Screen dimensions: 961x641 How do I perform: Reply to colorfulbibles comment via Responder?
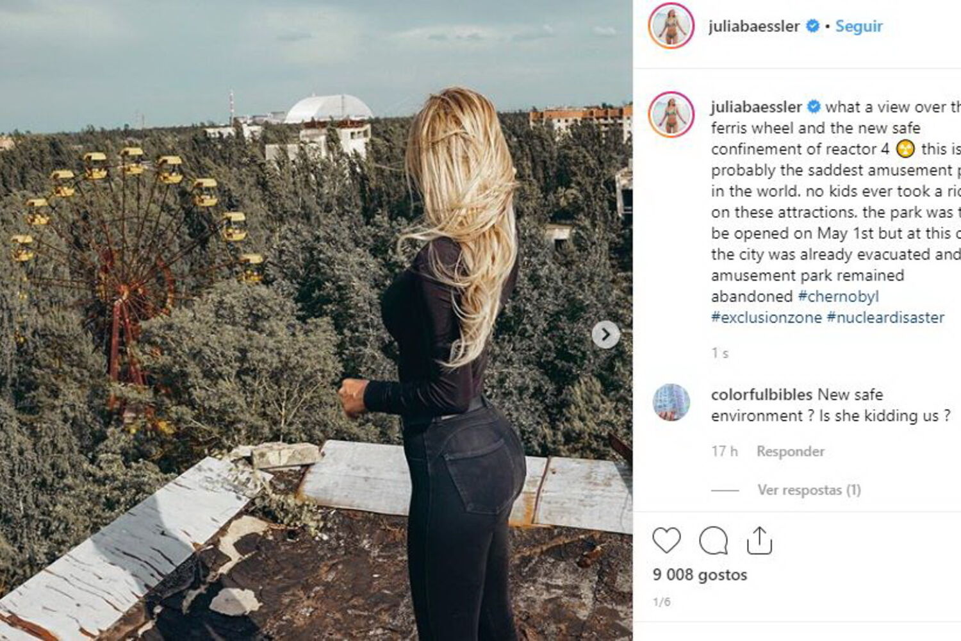(791, 451)
